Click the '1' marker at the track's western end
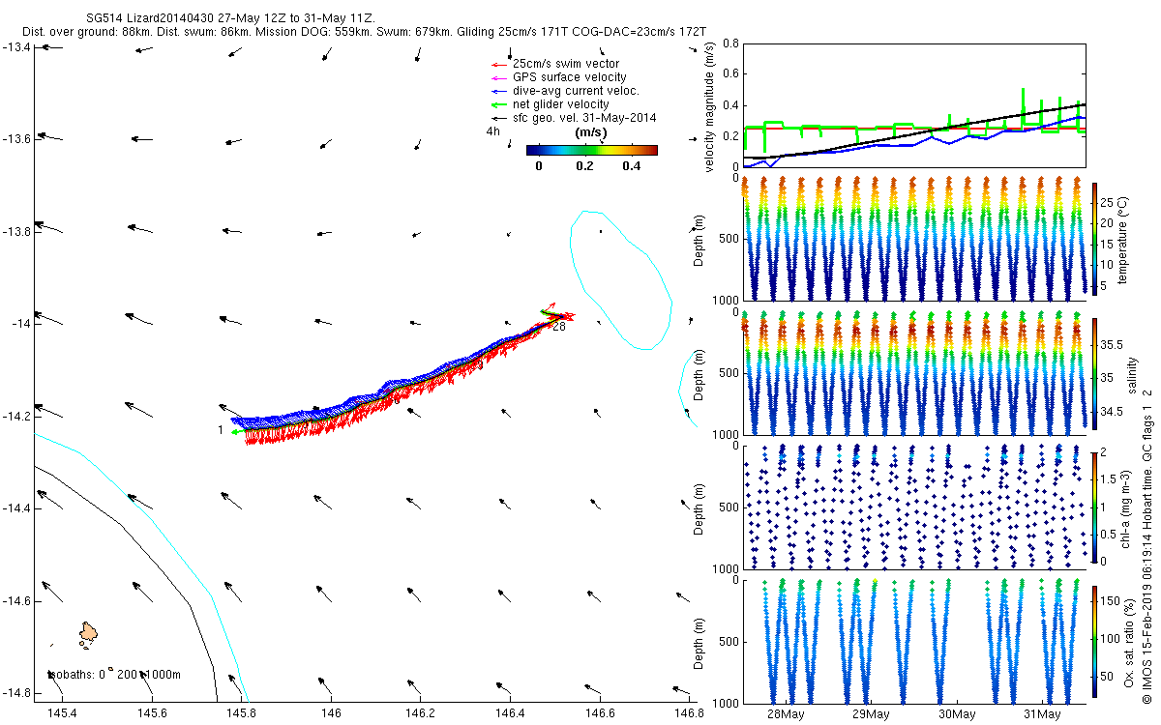Image resolution: width=1161 pixels, height=725 pixels. [221, 429]
